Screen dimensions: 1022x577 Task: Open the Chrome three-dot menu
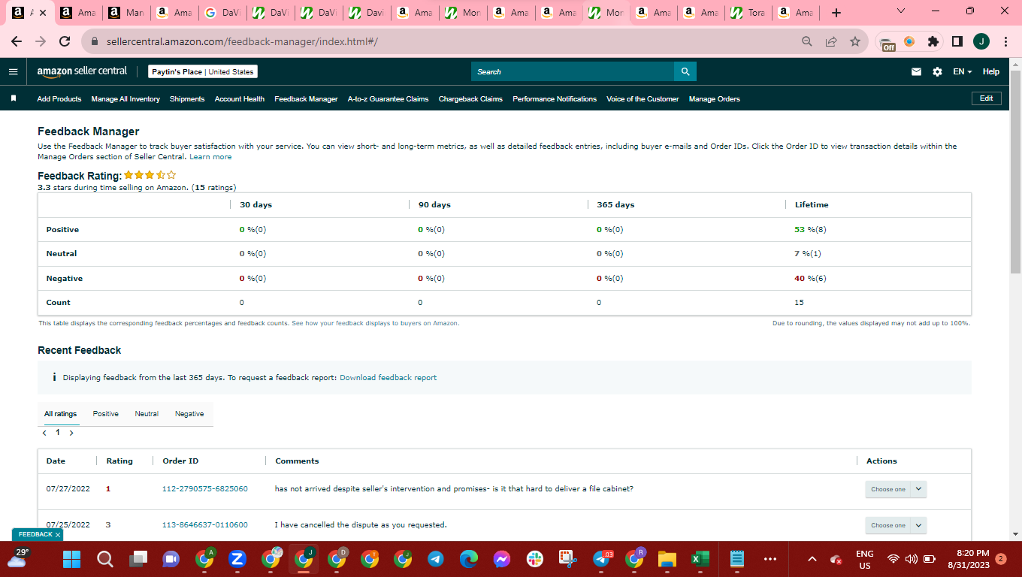coord(1005,41)
